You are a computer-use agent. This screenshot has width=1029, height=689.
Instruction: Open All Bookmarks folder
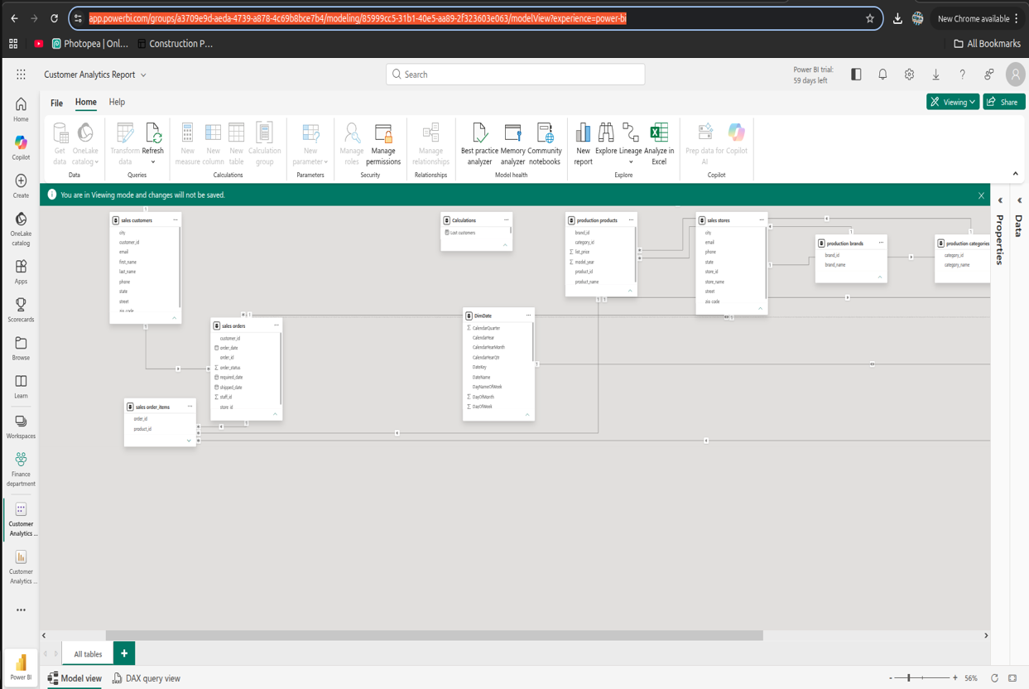pos(987,44)
